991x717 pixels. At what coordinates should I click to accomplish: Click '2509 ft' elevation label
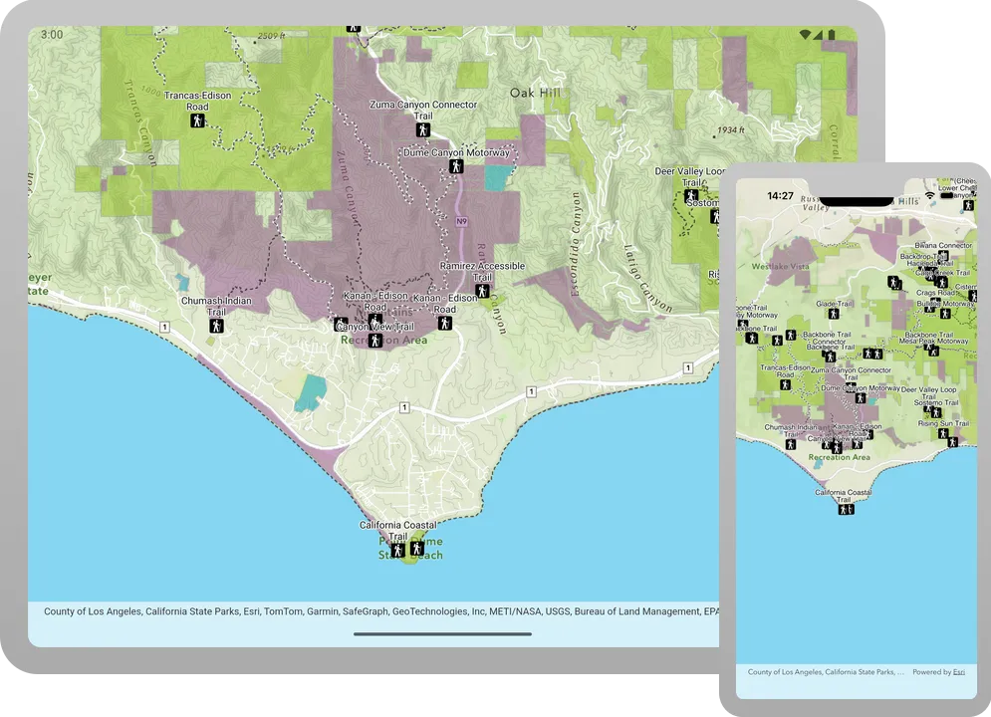[271, 36]
